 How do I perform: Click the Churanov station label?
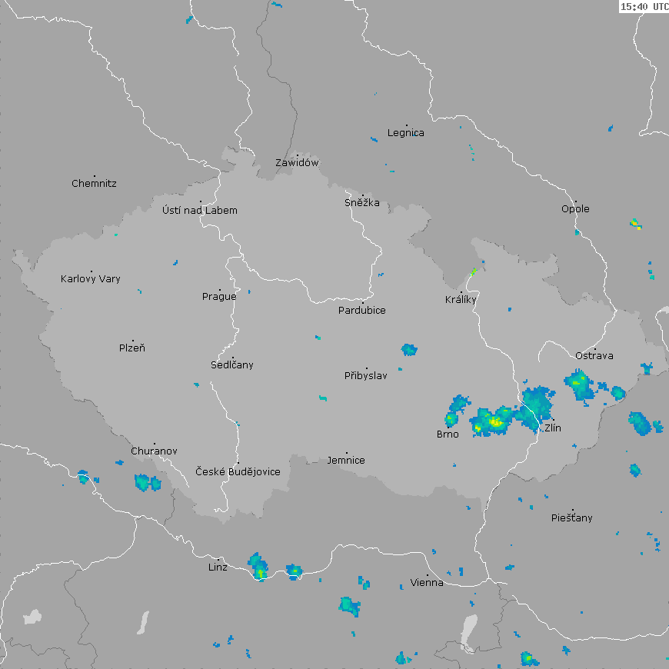(154, 451)
